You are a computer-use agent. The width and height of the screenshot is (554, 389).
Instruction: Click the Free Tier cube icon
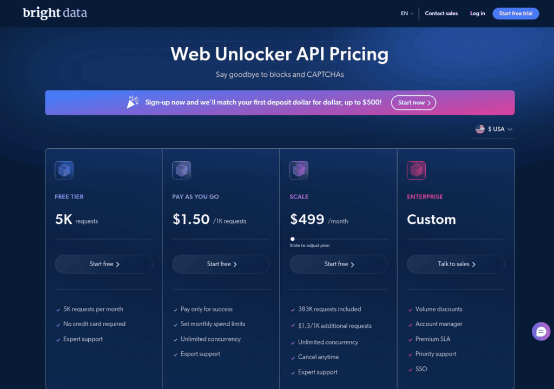coord(64,170)
